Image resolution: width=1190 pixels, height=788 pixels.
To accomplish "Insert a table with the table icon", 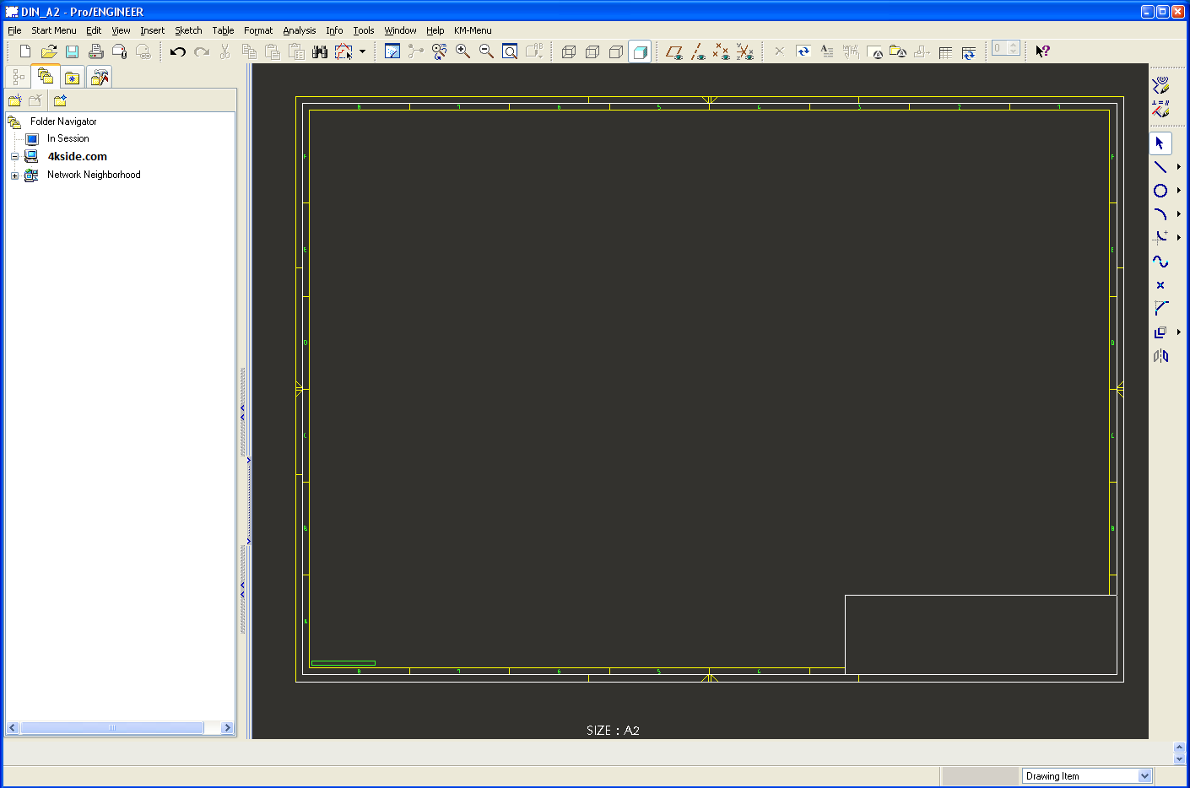I will point(945,51).
